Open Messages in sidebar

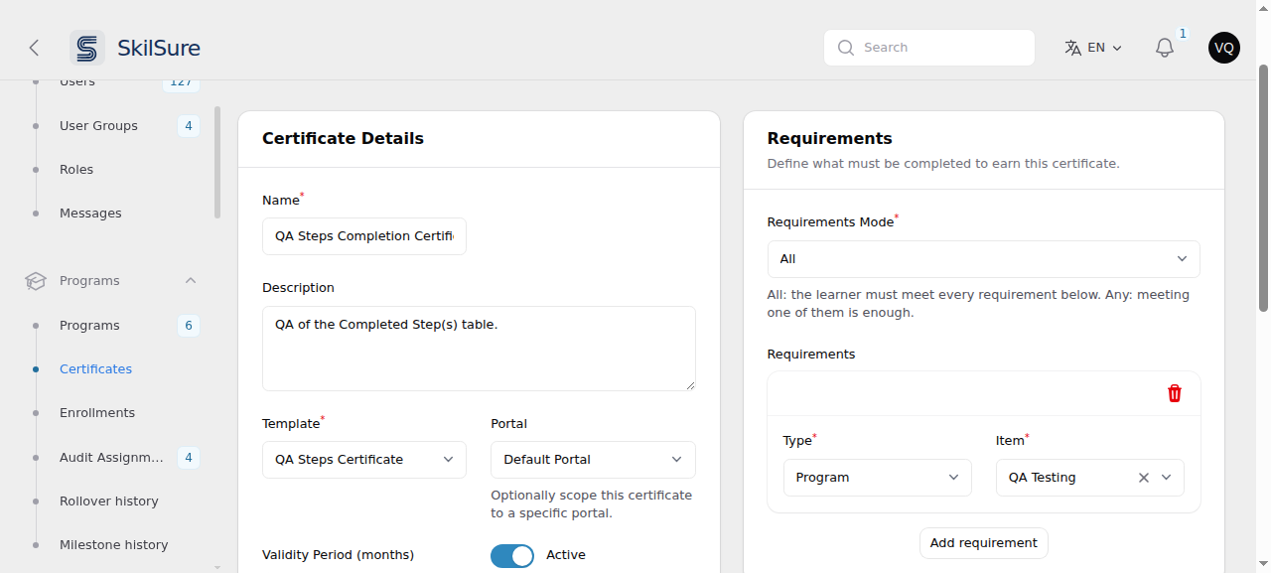90,214
